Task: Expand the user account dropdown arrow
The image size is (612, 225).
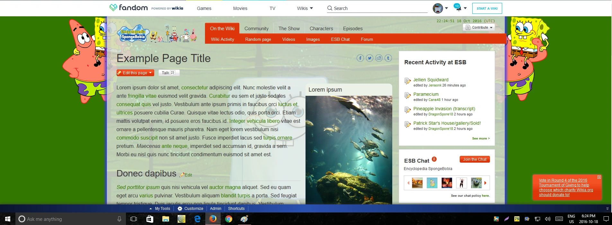Action: click(x=446, y=8)
